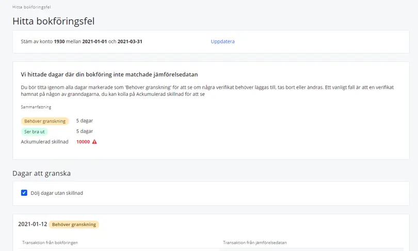The height and width of the screenshot is (251, 418).
Task: Click the Uppdatera link
Action: (222, 41)
